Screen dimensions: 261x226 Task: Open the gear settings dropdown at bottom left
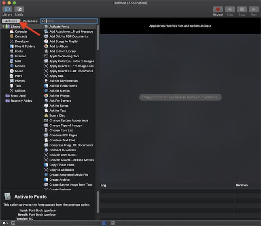click(x=5, y=223)
